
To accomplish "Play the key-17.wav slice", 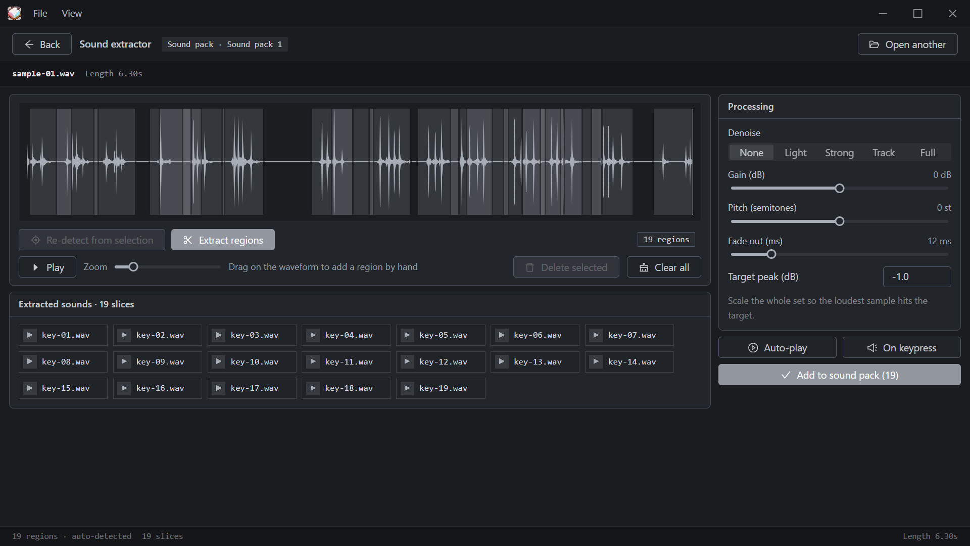I will (x=219, y=388).
